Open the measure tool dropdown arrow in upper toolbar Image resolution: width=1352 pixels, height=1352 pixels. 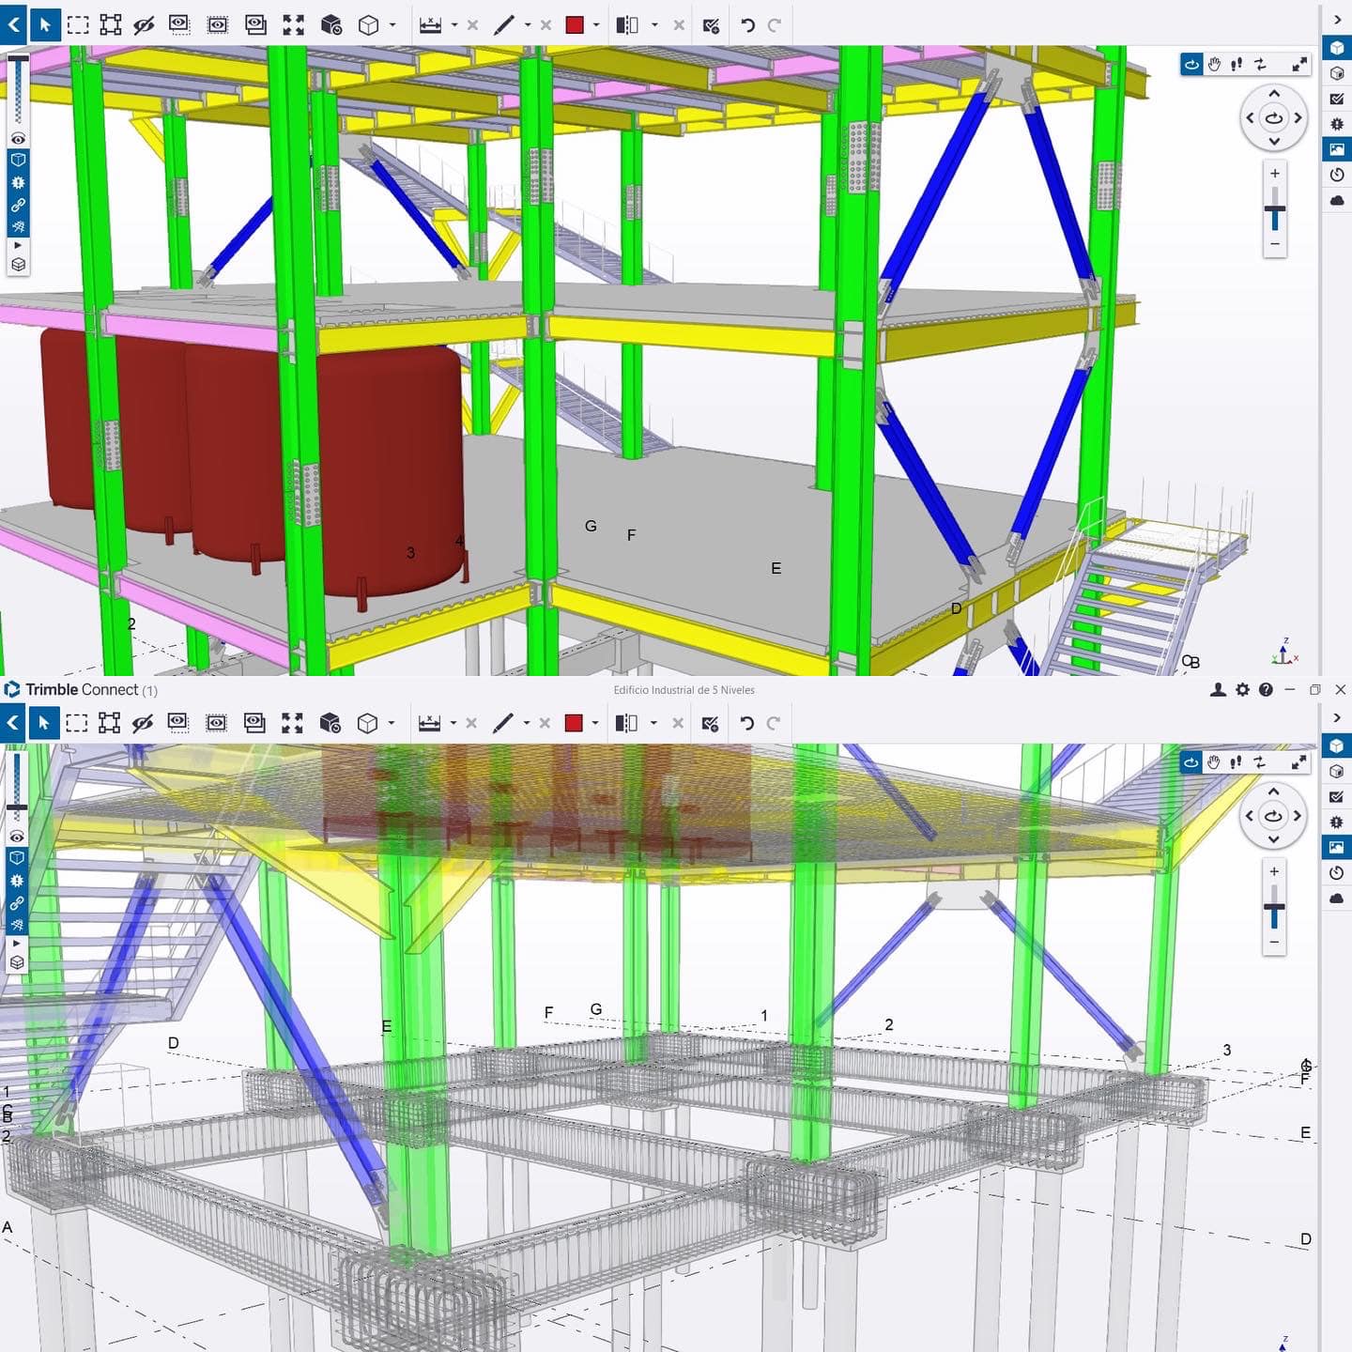[x=454, y=25]
